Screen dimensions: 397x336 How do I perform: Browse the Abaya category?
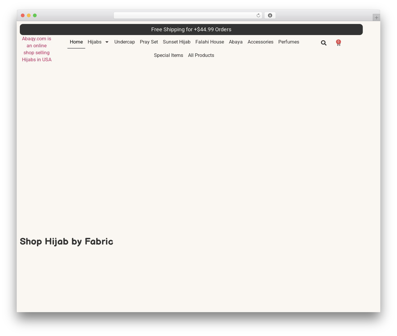tap(236, 42)
